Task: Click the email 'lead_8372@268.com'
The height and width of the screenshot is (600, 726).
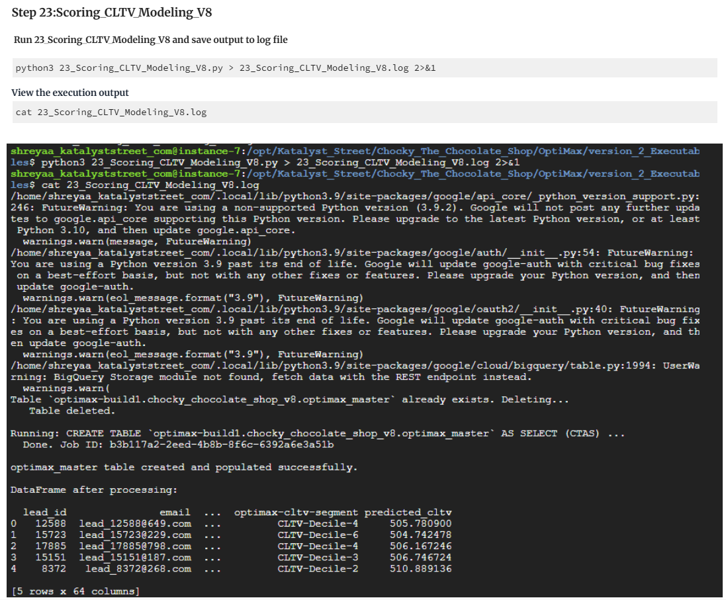Action: pos(138,568)
